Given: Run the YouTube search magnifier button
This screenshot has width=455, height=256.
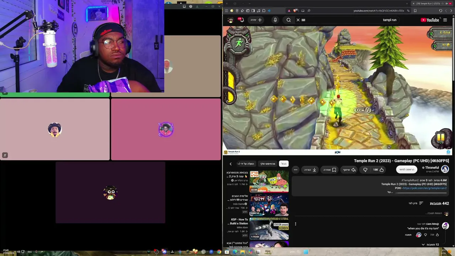Looking at the screenshot, I should point(289,20).
